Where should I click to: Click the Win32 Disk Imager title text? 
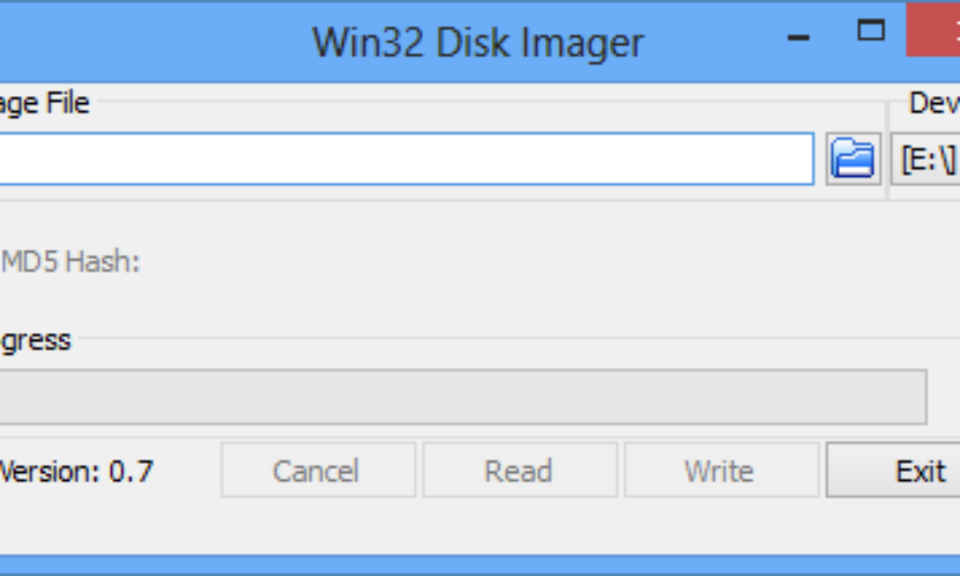(478, 42)
